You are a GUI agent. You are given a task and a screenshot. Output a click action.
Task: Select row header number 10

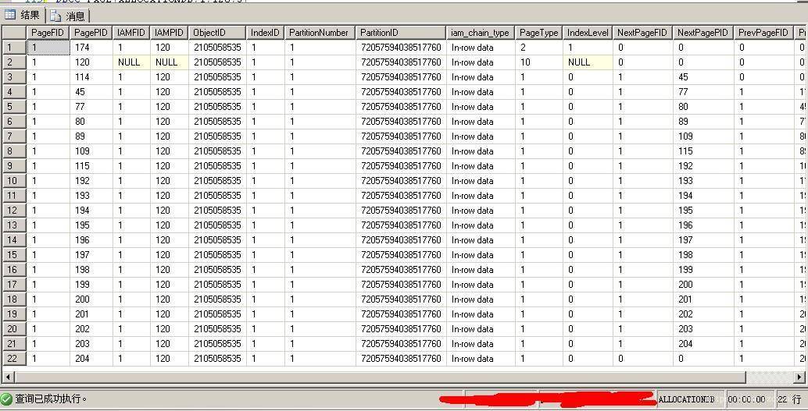click(x=14, y=181)
